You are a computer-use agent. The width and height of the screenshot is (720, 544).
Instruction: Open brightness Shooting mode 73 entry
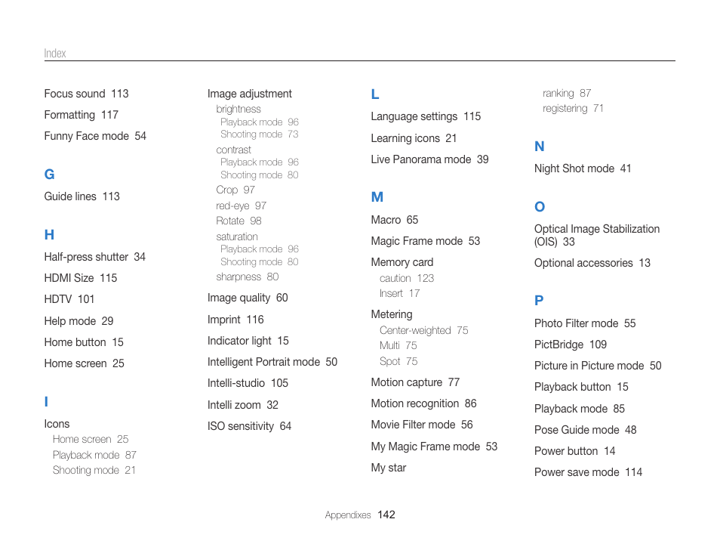click(x=260, y=134)
